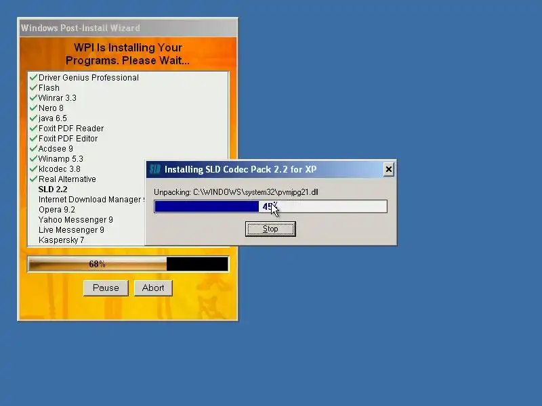Viewport: 542px width, 406px height.
Task: Click the checkmark next to Foxit PDF Editor
Action: pyautogui.click(x=33, y=139)
